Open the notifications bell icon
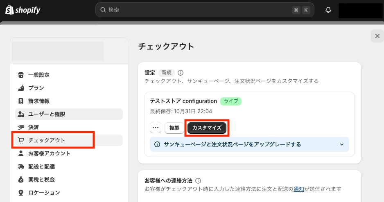The width and height of the screenshot is (384, 202). (x=328, y=10)
